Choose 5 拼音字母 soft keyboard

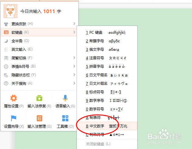(x=107, y=67)
